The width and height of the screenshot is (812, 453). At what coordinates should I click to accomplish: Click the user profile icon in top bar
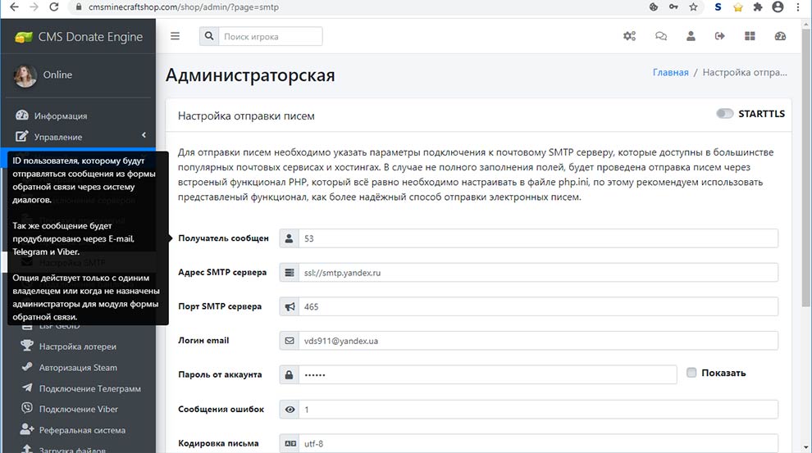point(691,36)
